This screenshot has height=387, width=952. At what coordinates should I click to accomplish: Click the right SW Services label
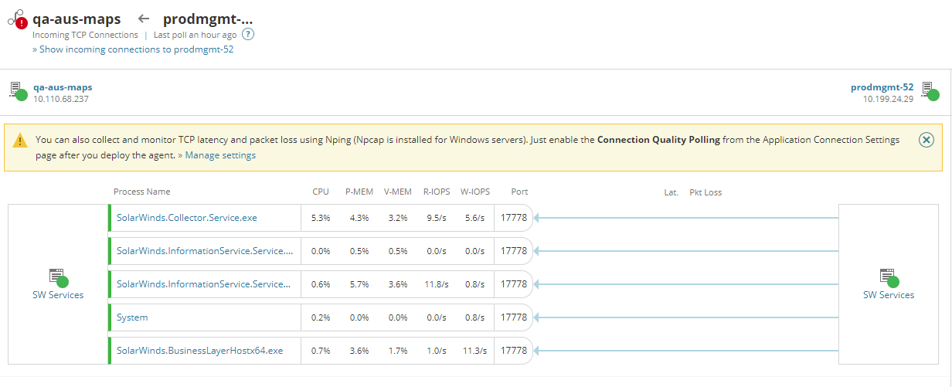(889, 295)
